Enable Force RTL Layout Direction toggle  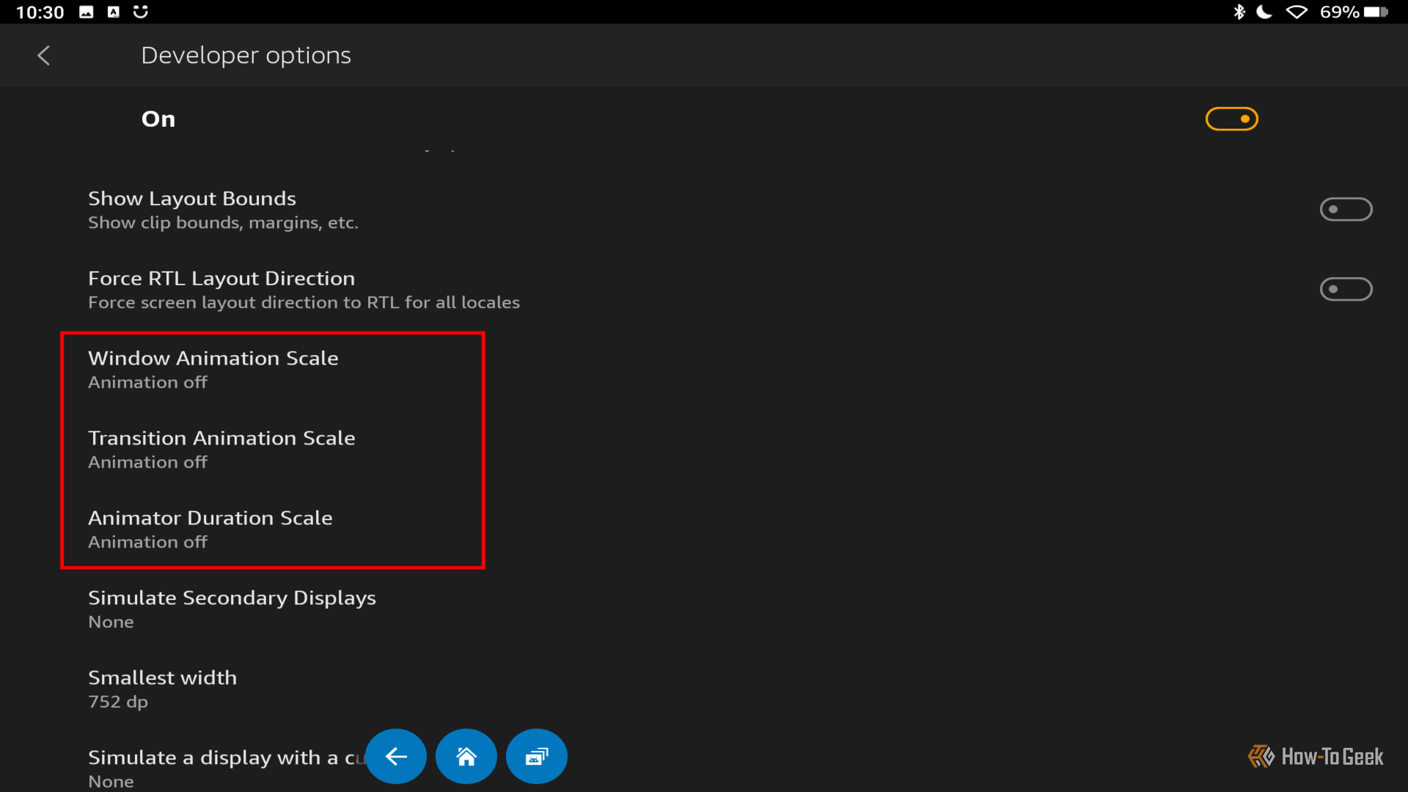tap(1346, 289)
